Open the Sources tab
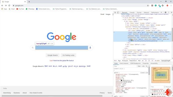 click(x=139, y=13)
